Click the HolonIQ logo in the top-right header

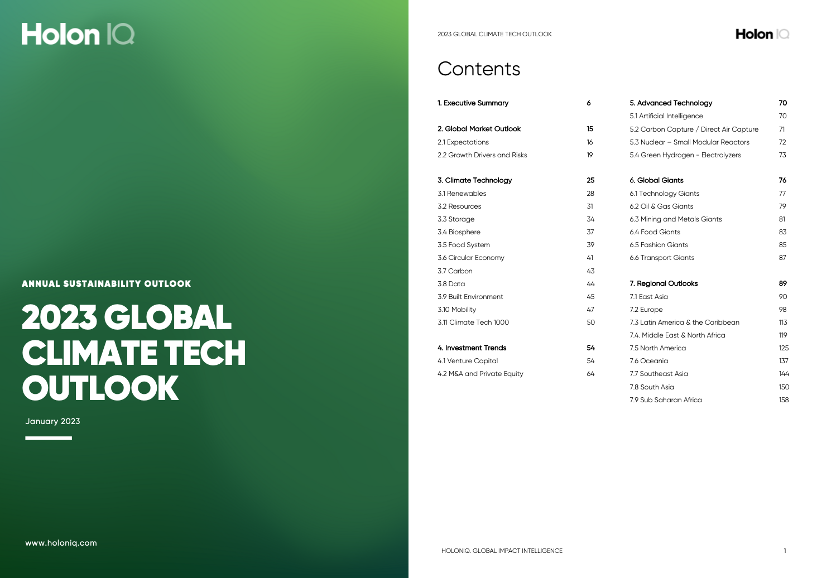click(x=762, y=34)
